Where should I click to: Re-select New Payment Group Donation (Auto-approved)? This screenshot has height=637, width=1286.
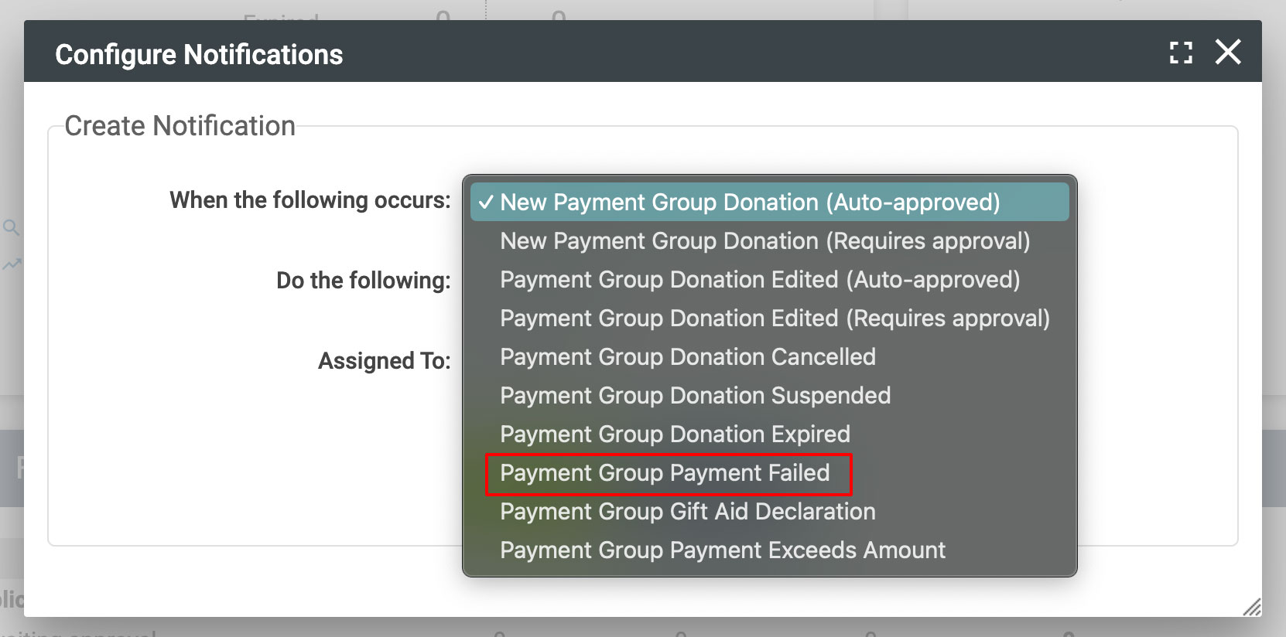pyautogui.click(x=751, y=202)
